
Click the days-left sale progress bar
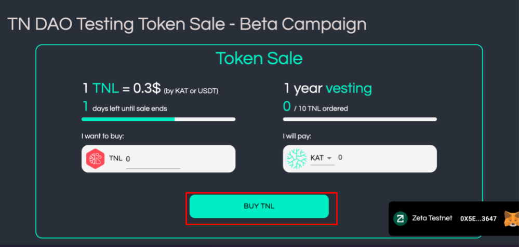(158, 119)
